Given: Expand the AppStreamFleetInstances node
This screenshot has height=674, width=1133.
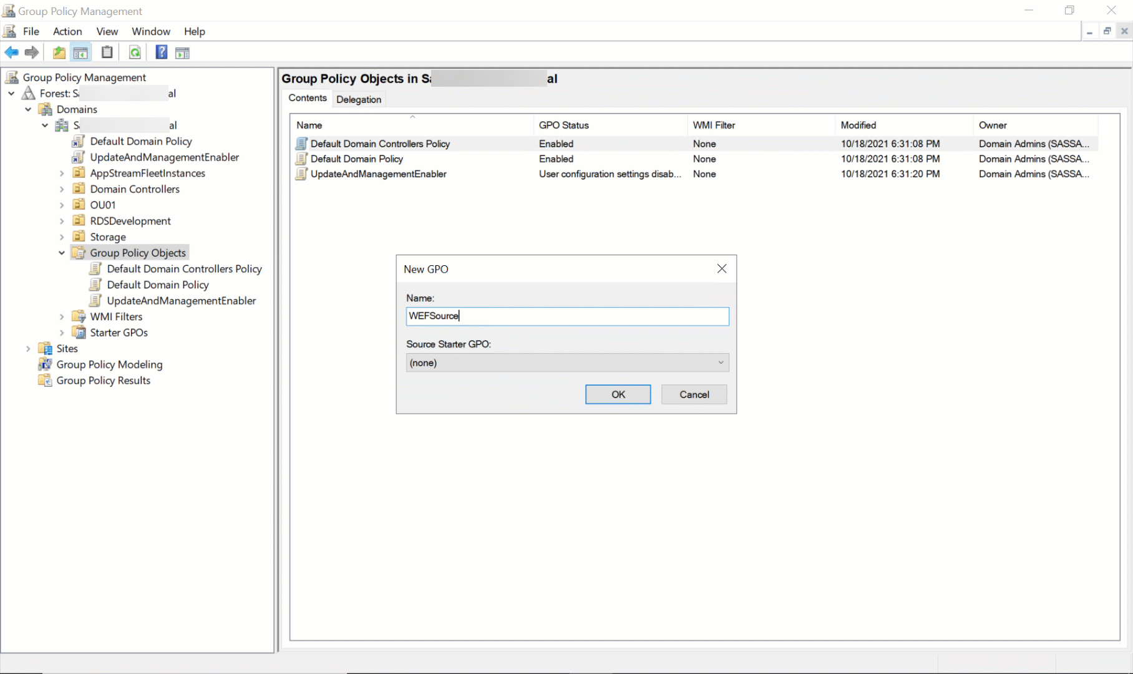Looking at the screenshot, I should point(62,173).
